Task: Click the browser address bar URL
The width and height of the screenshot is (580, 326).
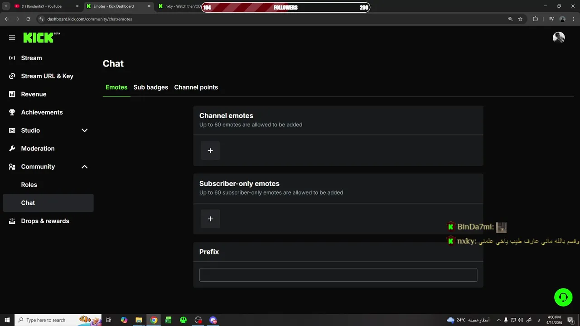Action: tap(90, 19)
